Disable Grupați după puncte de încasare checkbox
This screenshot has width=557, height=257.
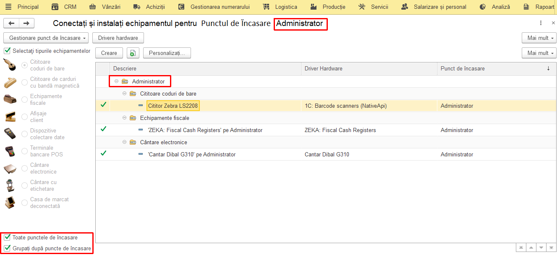pyautogui.click(x=7, y=248)
